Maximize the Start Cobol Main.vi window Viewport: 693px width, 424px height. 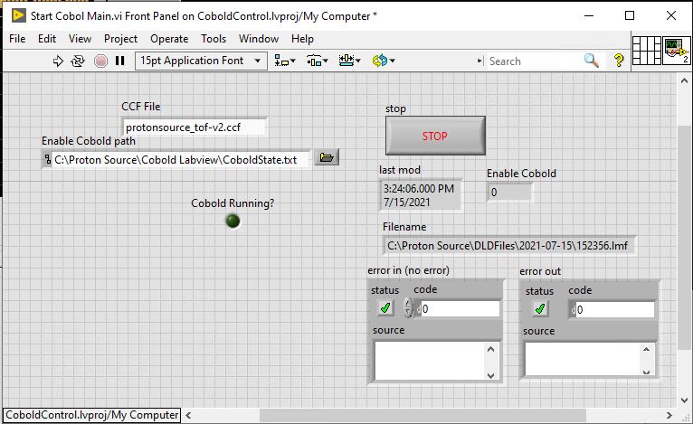pos(630,15)
